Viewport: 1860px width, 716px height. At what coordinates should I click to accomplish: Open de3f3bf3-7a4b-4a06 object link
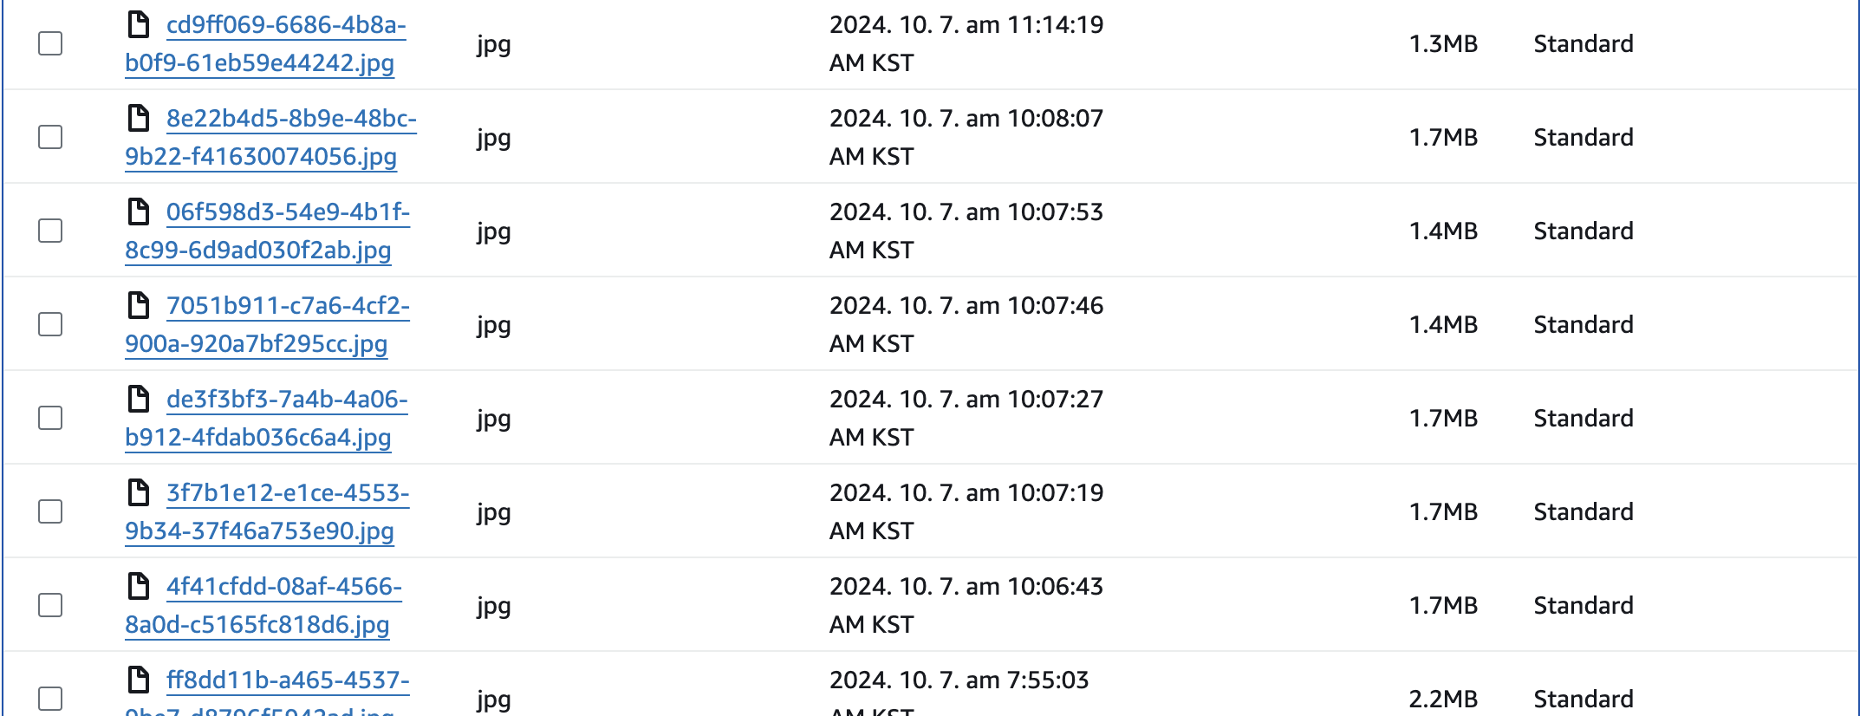coord(266,418)
